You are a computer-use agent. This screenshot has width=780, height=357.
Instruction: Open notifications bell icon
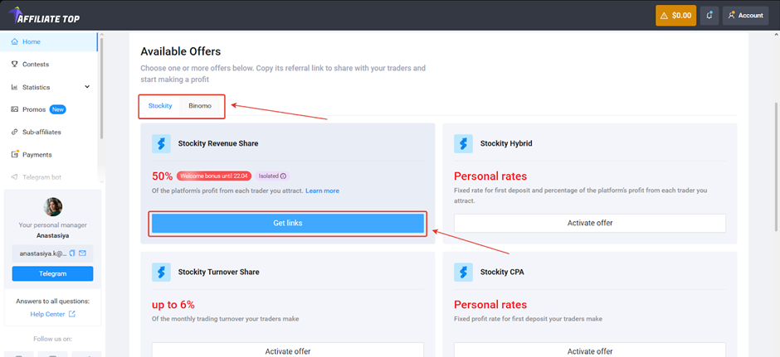(709, 16)
